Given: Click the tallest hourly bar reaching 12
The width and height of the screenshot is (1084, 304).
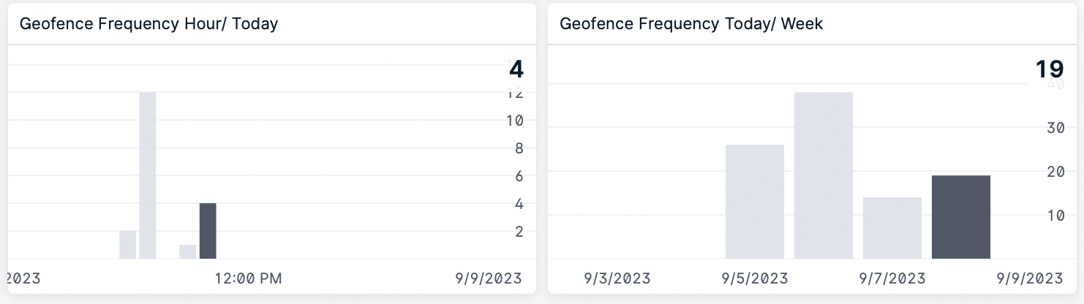Looking at the screenshot, I should coord(148,175).
